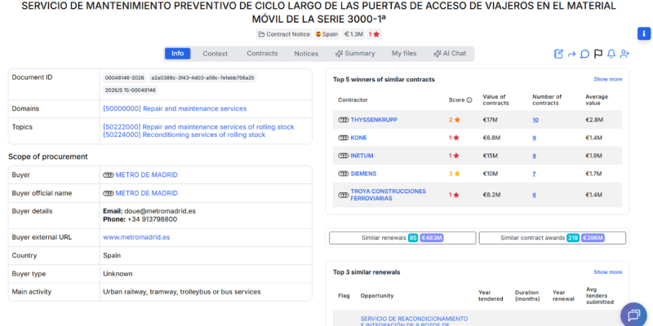Click document ID chip 00048146-2026

[x=125, y=77]
